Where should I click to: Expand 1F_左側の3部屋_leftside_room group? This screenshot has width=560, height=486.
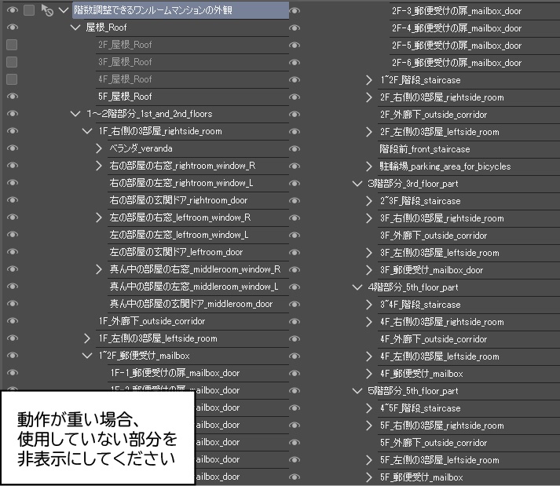[x=87, y=338]
